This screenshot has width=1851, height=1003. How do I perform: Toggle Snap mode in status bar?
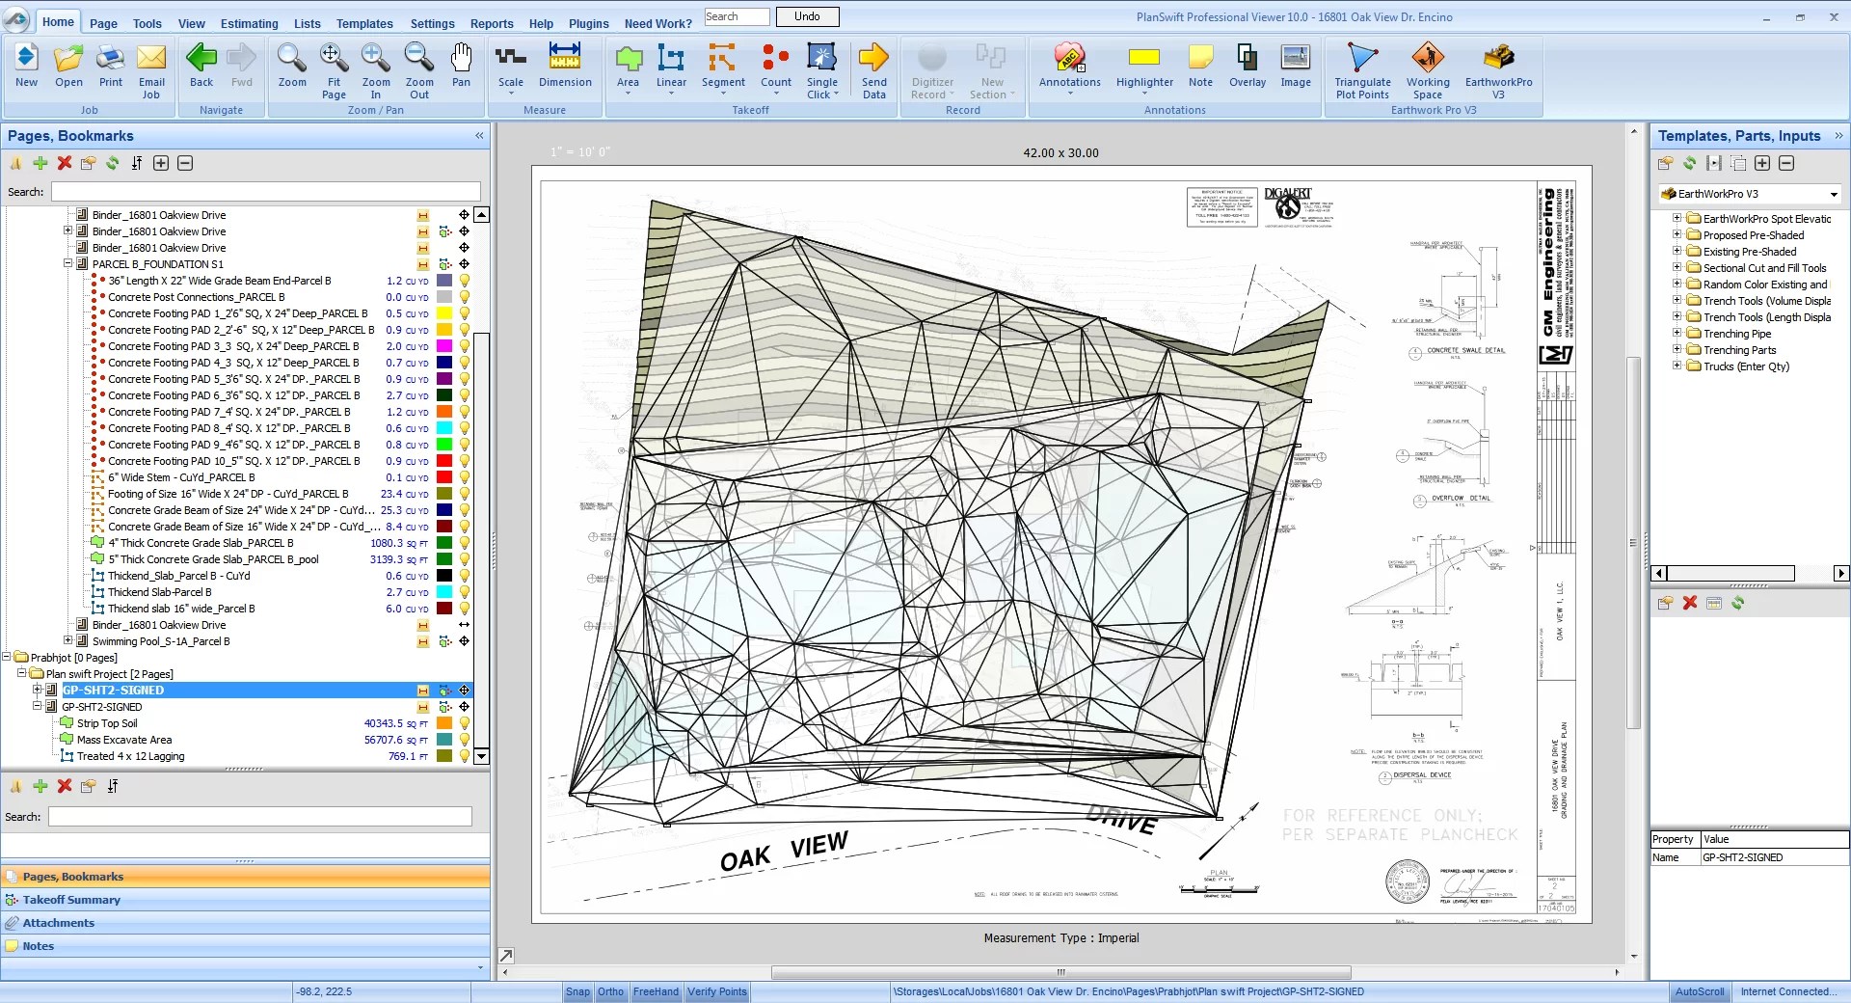[577, 991]
